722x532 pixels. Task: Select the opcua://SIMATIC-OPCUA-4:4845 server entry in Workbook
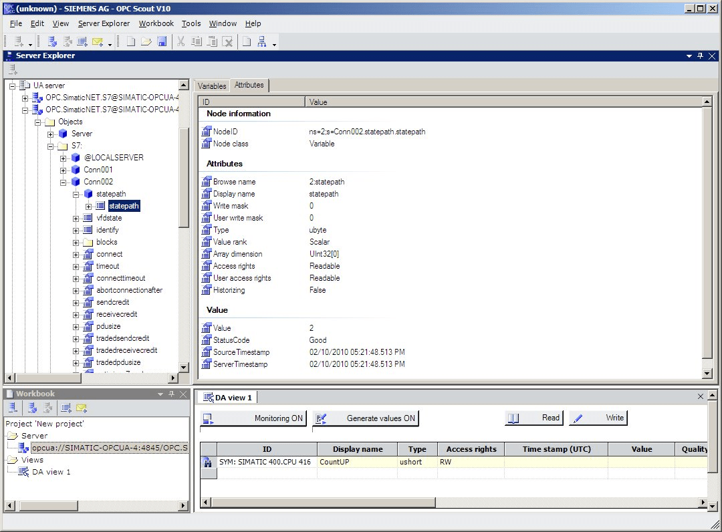[110, 448]
